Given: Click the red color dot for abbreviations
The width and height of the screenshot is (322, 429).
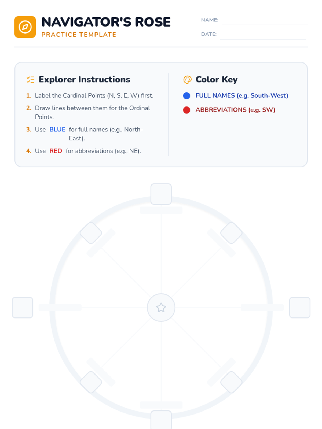Looking at the screenshot, I should coord(186,110).
